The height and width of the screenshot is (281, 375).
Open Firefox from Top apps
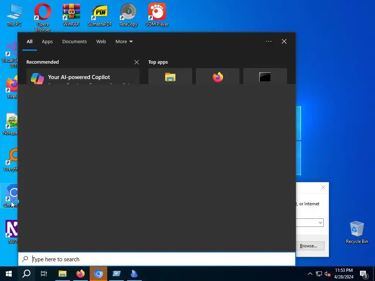click(x=218, y=76)
